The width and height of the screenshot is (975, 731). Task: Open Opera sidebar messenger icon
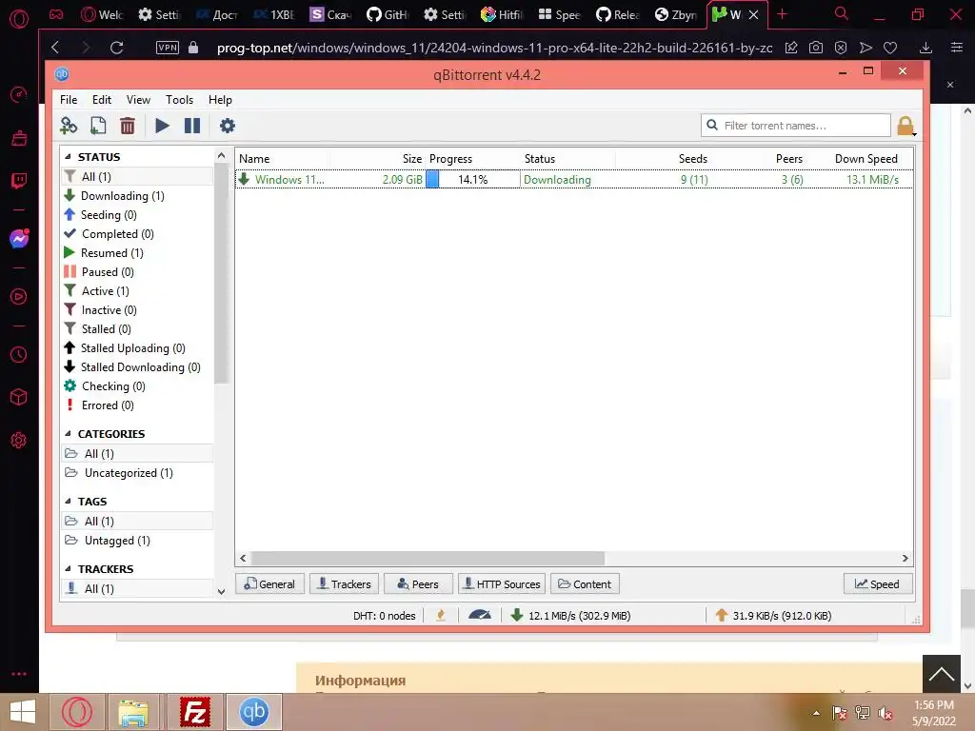coord(19,239)
